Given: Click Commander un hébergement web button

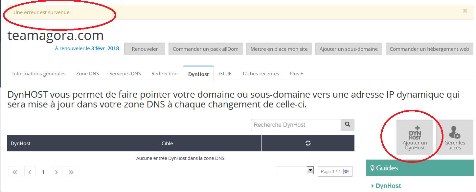Looking at the screenshot, I should click(429, 49).
